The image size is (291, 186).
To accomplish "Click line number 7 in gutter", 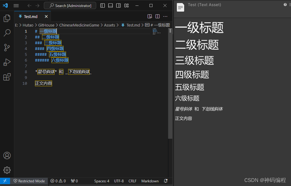I will [26, 66].
